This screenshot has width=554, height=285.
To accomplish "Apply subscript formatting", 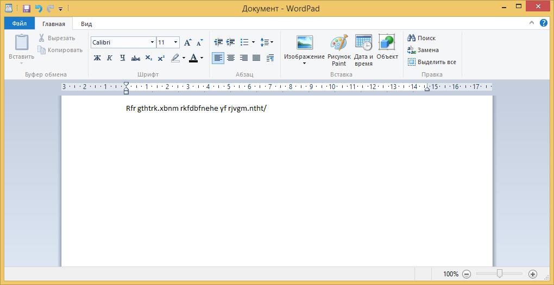I will [x=148, y=58].
